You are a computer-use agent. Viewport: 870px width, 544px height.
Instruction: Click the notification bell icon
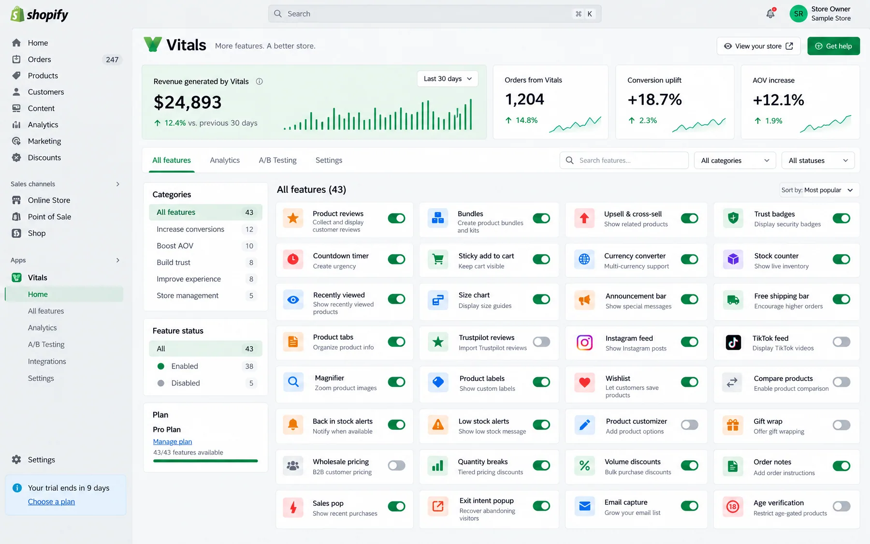click(x=770, y=14)
